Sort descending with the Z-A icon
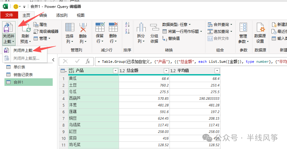 pyautogui.click(x=127, y=31)
